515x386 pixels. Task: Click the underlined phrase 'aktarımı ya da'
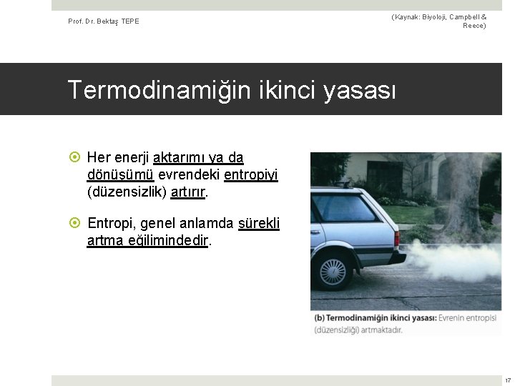(198, 157)
